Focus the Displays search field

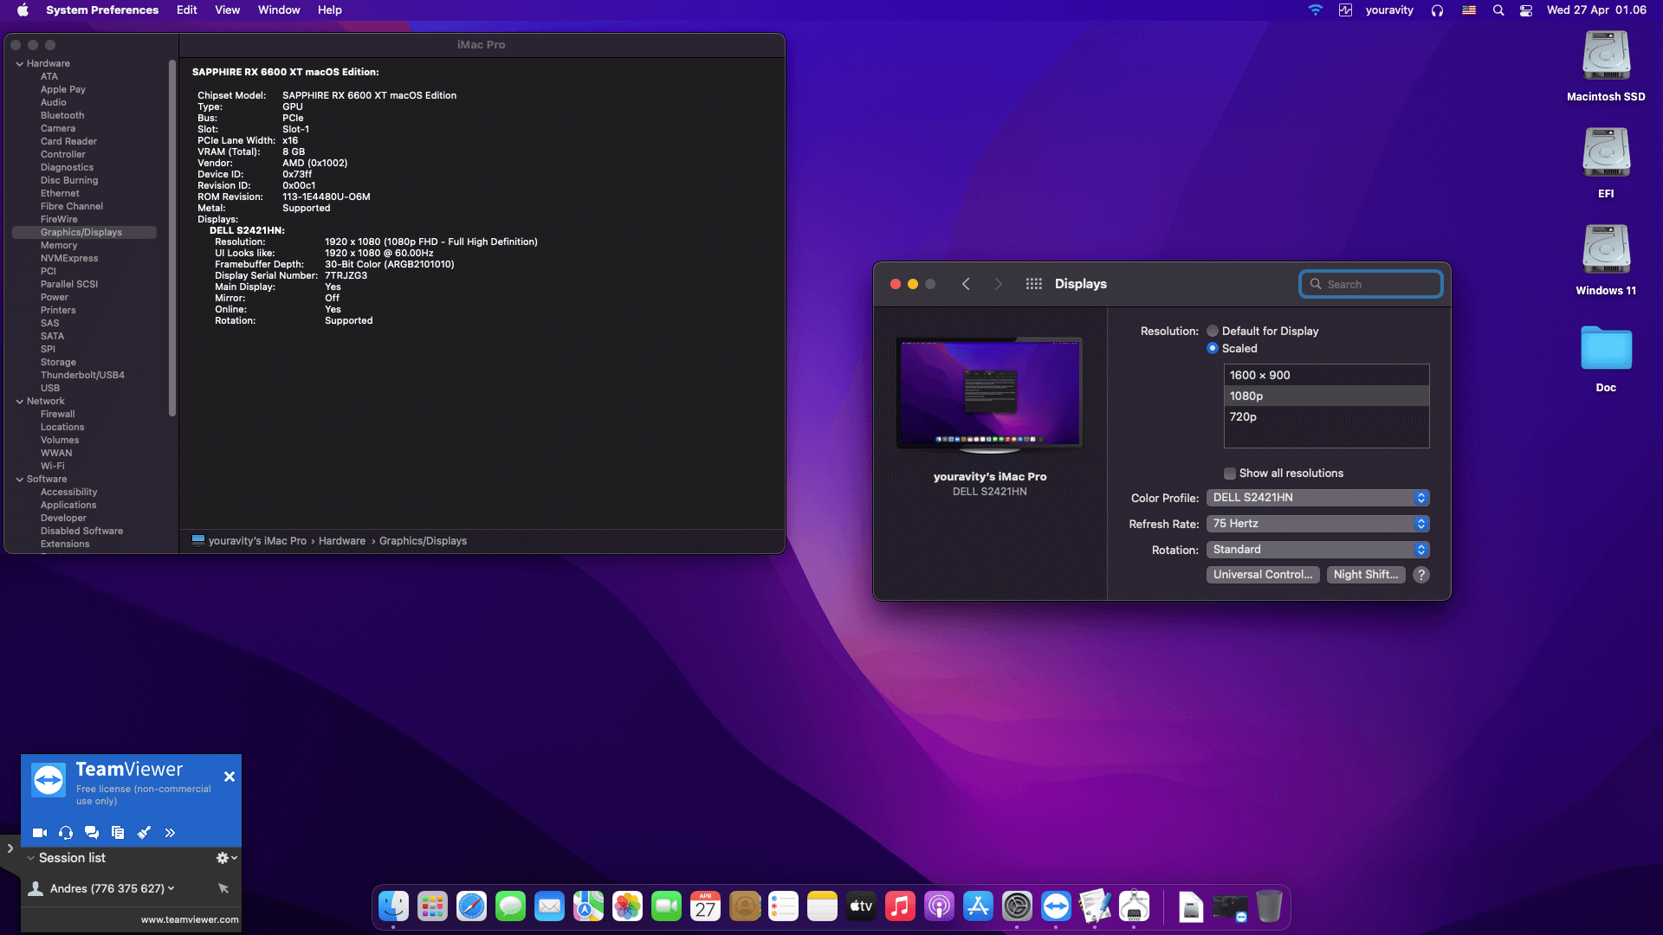click(x=1371, y=284)
